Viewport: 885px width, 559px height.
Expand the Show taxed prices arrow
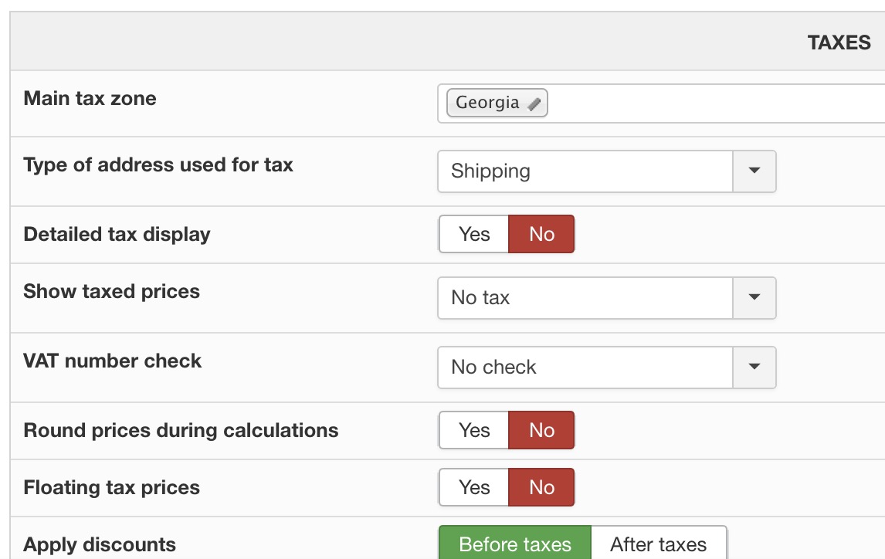pyautogui.click(x=754, y=297)
